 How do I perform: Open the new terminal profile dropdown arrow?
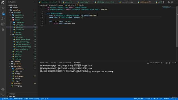(164, 63)
